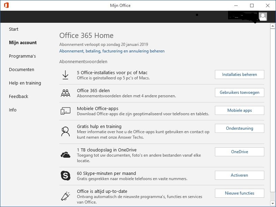Close the Mijn Office window
This screenshot has width=276, height=207.
point(268,6)
